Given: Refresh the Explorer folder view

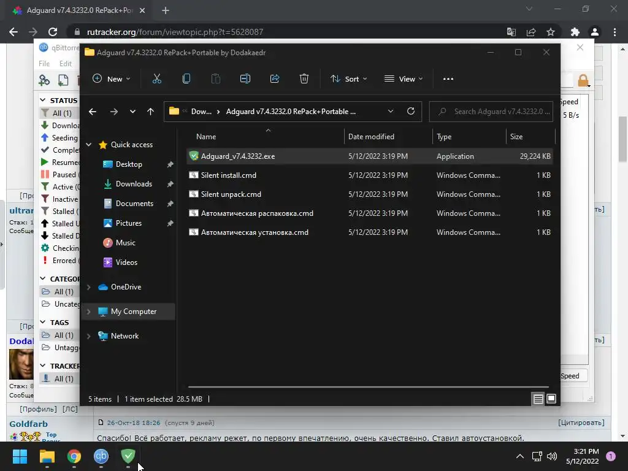Looking at the screenshot, I should (410, 112).
